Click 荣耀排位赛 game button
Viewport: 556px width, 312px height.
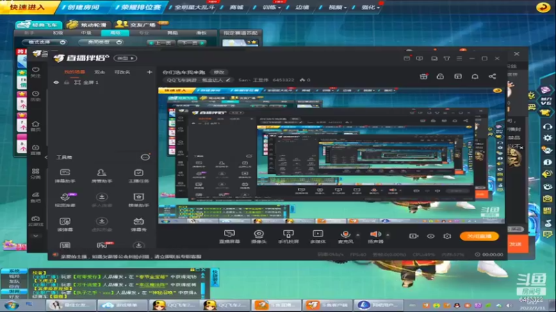click(x=140, y=7)
